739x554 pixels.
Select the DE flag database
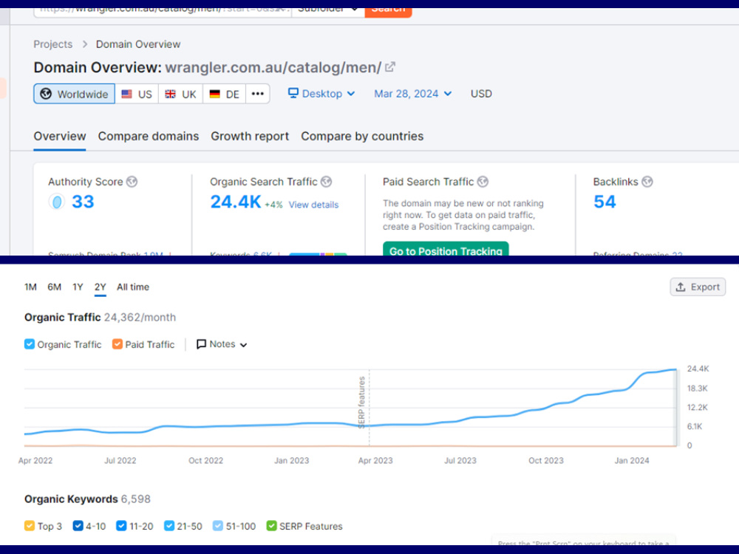coord(225,94)
